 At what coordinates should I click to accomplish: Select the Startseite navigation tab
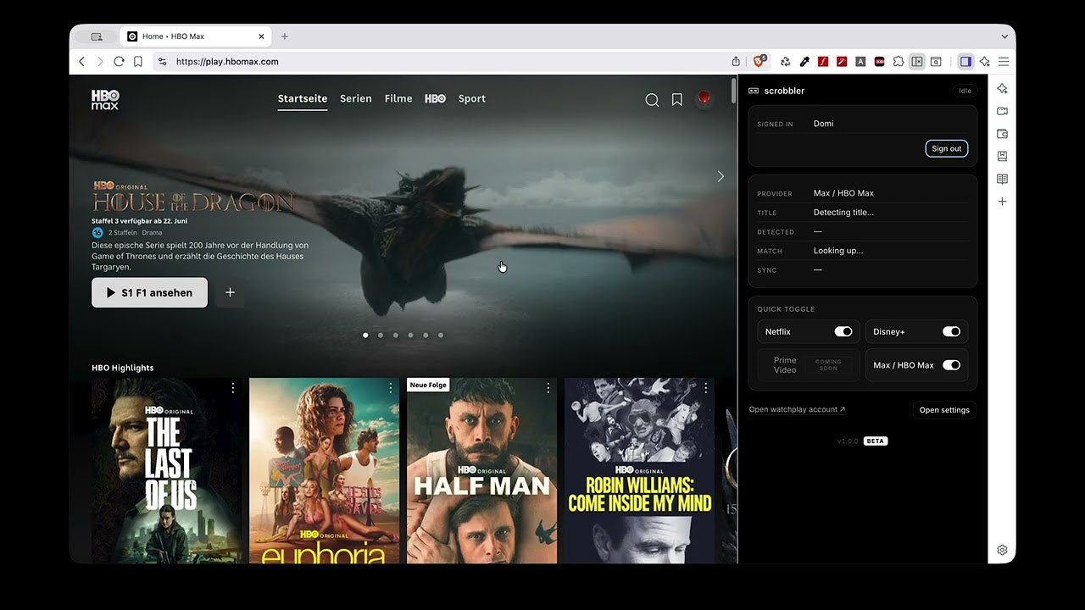[303, 99]
